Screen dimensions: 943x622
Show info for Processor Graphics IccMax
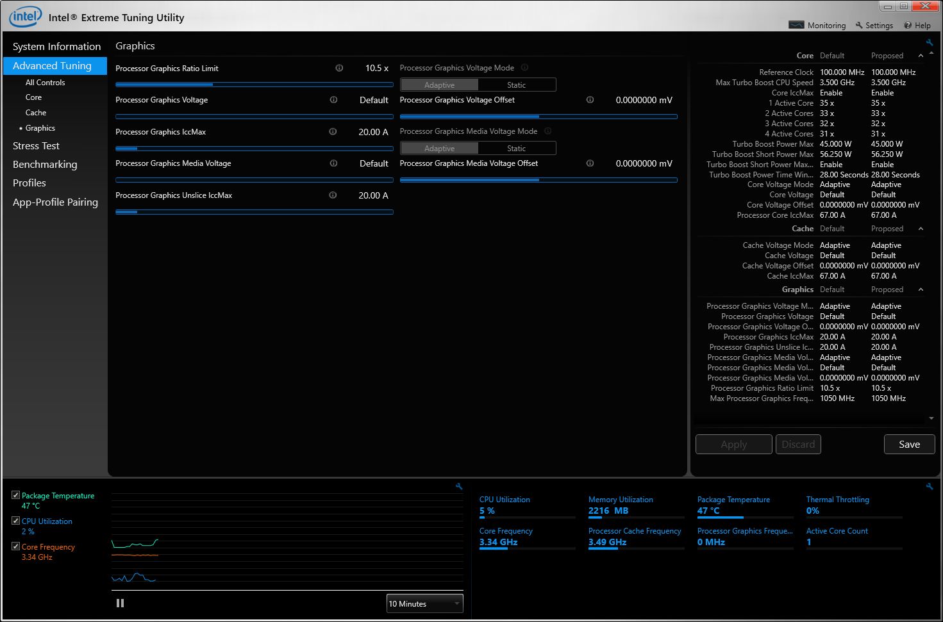click(x=333, y=131)
